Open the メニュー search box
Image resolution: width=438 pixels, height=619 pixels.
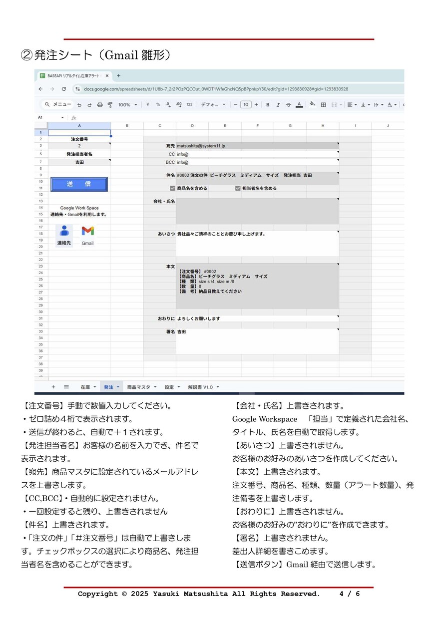tap(57, 105)
